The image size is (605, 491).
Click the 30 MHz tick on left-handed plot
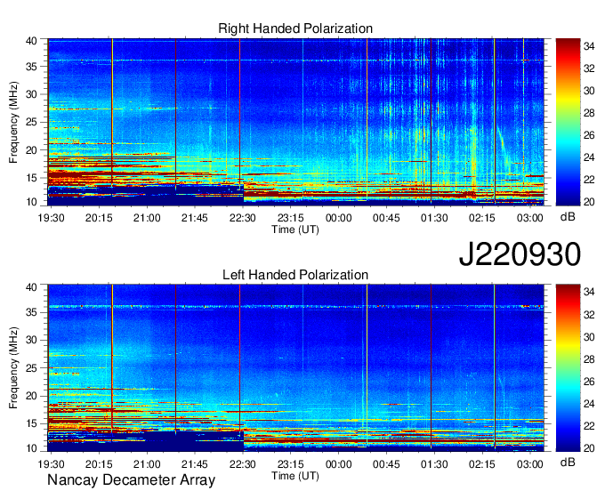tap(31, 340)
